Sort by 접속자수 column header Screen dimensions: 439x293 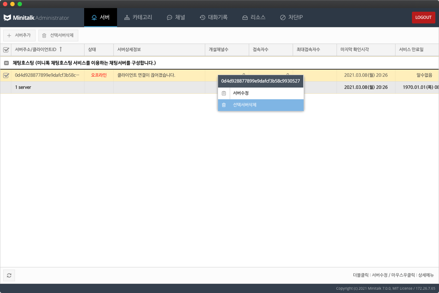point(271,49)
